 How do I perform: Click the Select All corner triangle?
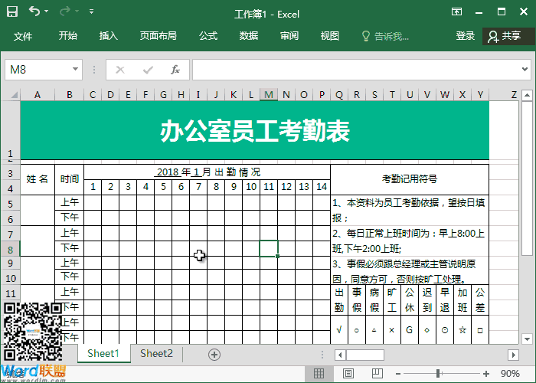tap(14, 95)
